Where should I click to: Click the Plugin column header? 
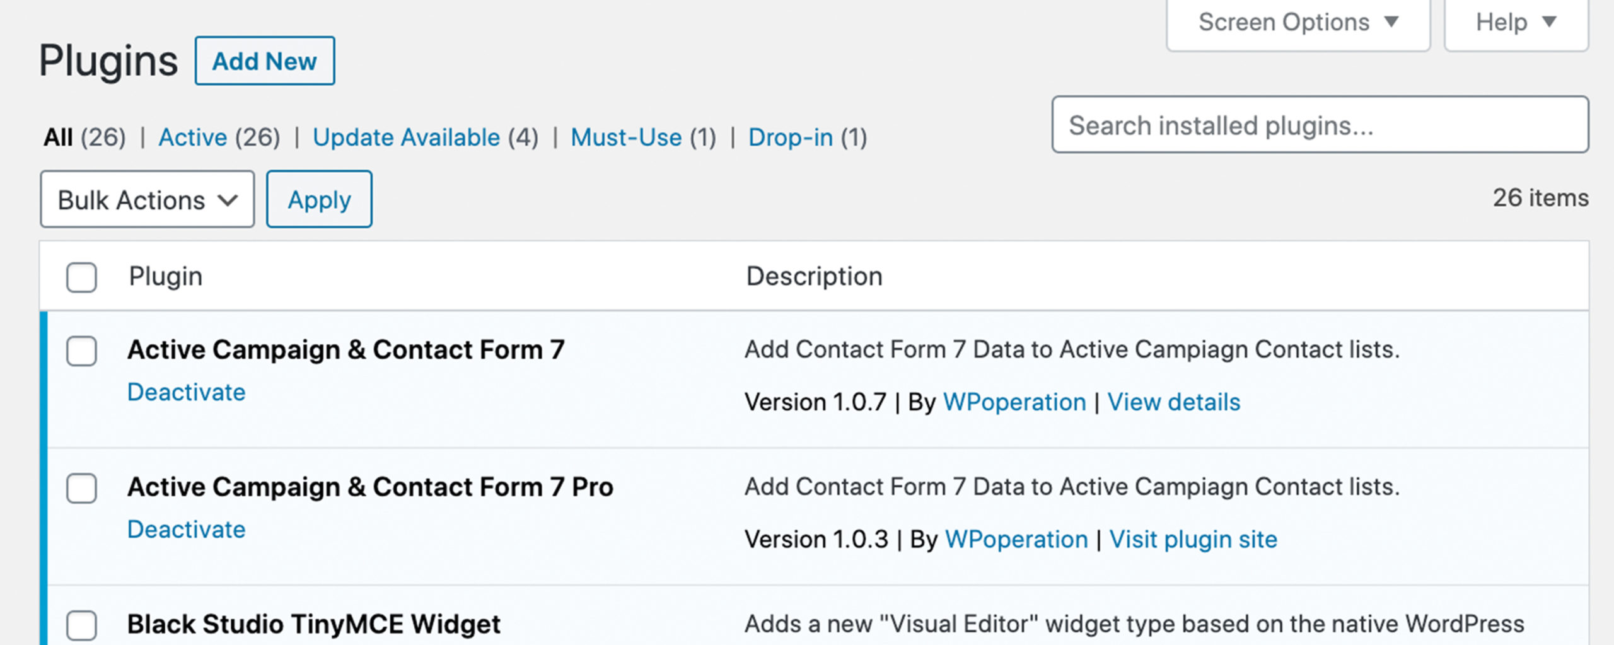point(166,276)
